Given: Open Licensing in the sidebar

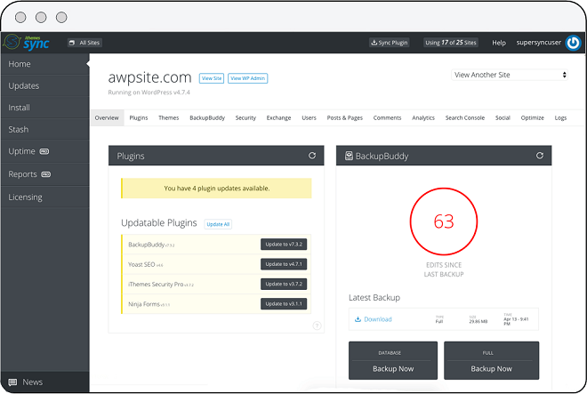Looking at the screenshot, I should [45, 197].
